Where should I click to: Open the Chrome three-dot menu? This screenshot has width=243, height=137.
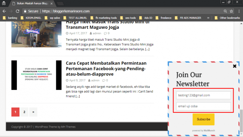point(239,11)
